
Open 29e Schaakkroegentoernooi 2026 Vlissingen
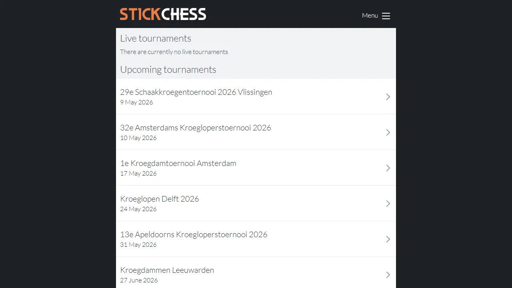[x=196, y=92]
